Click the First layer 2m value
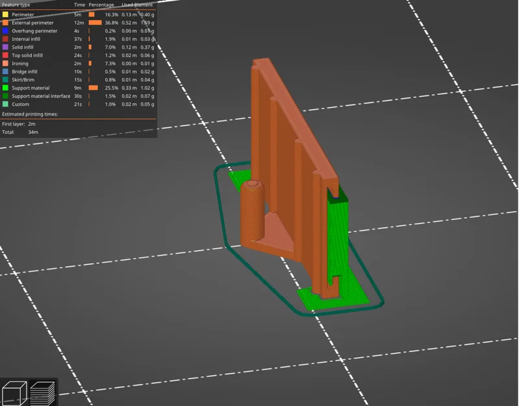This screenshot has width=519, height=406. coord(32,124)
